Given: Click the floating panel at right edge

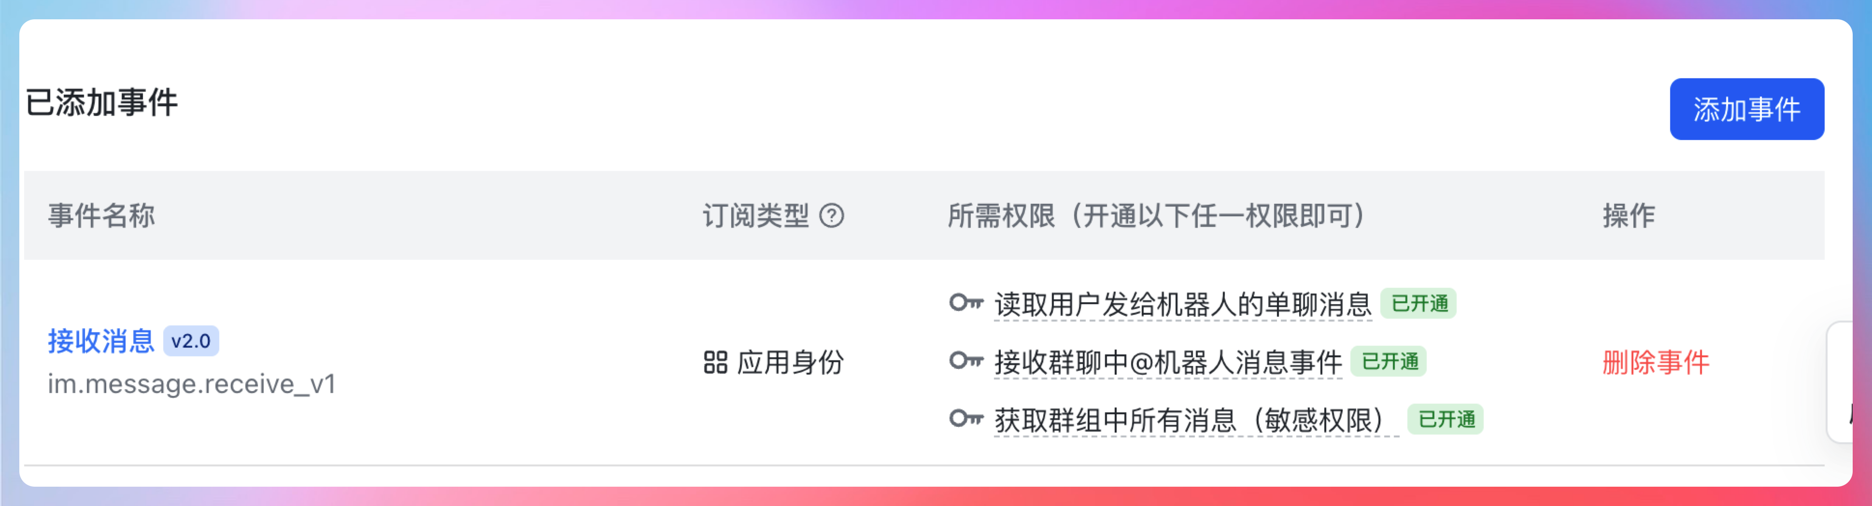Looking at the screenshot, I should point(1849,382).
